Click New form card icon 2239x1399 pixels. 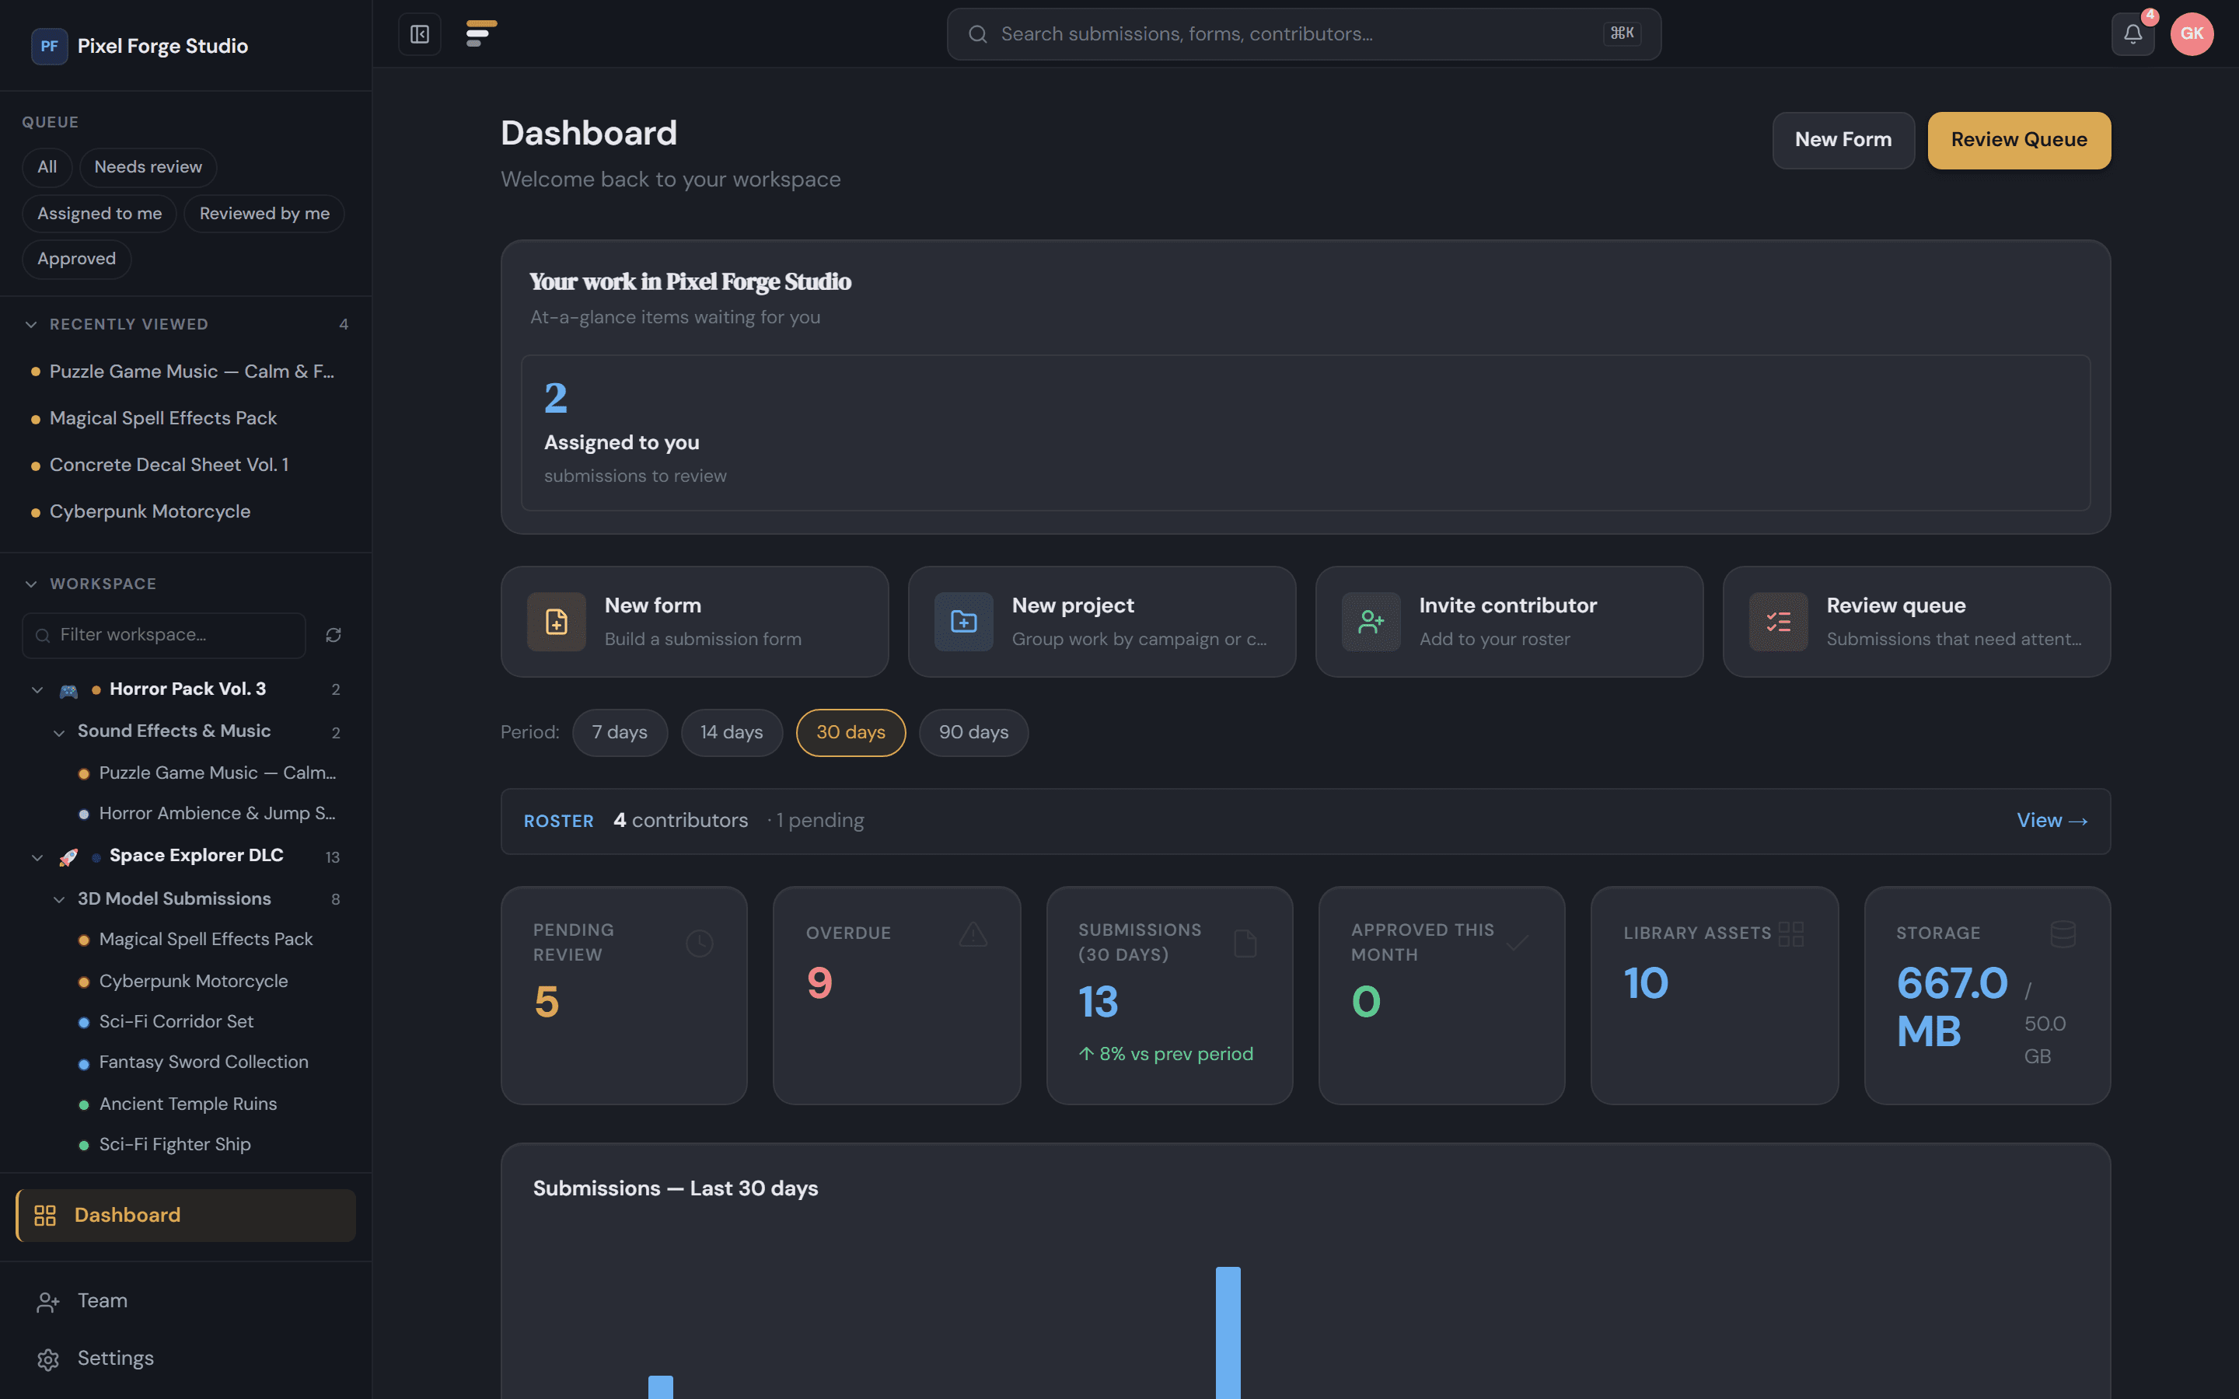tap(556, 622)
